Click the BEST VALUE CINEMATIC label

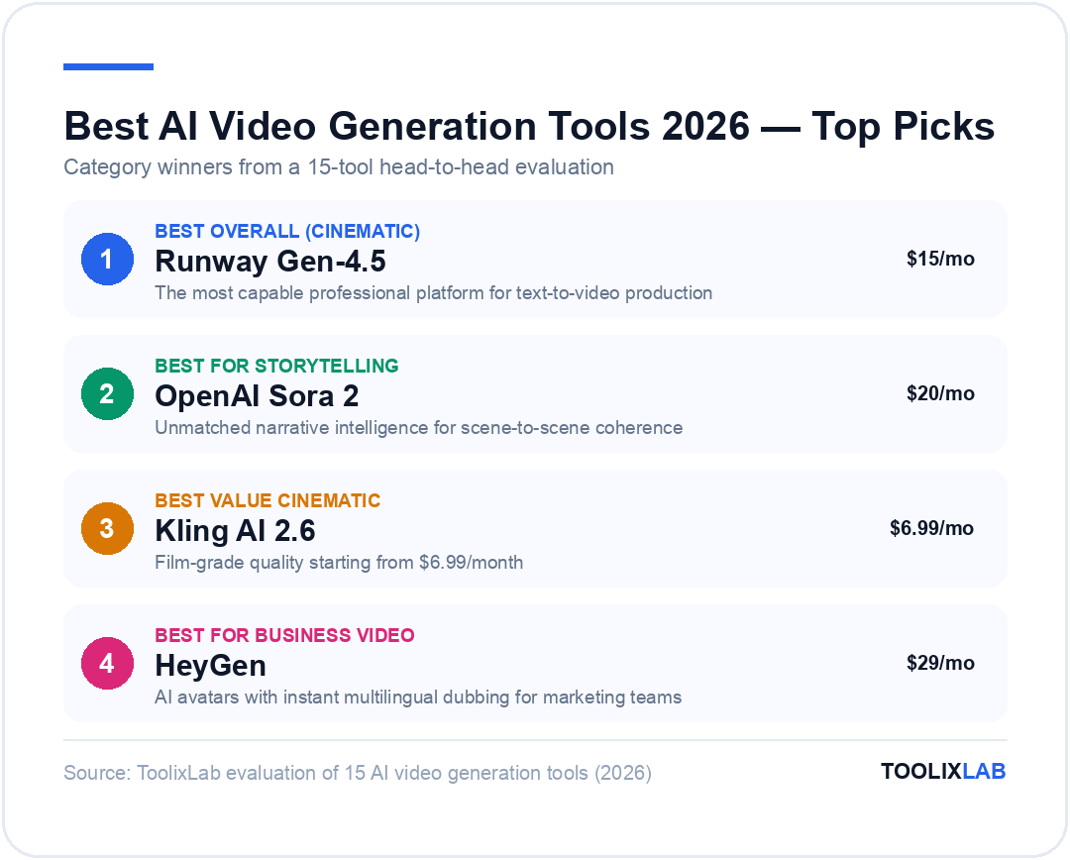tap(267, 500)
